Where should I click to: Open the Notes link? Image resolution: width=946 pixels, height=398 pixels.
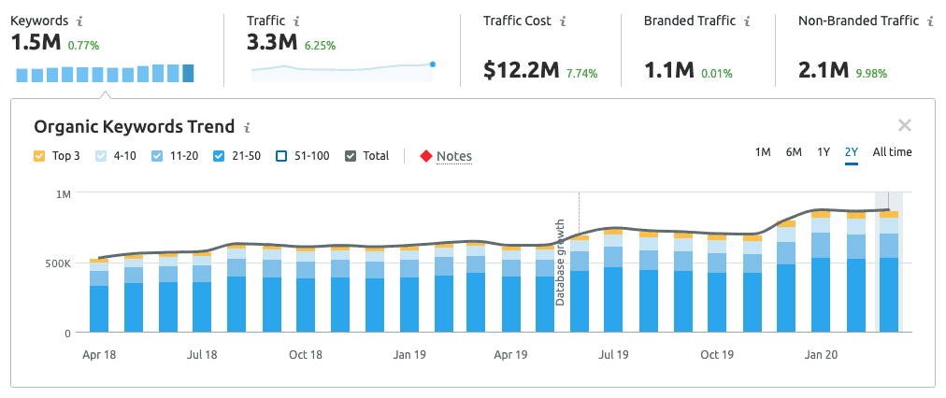pos(454,157)
